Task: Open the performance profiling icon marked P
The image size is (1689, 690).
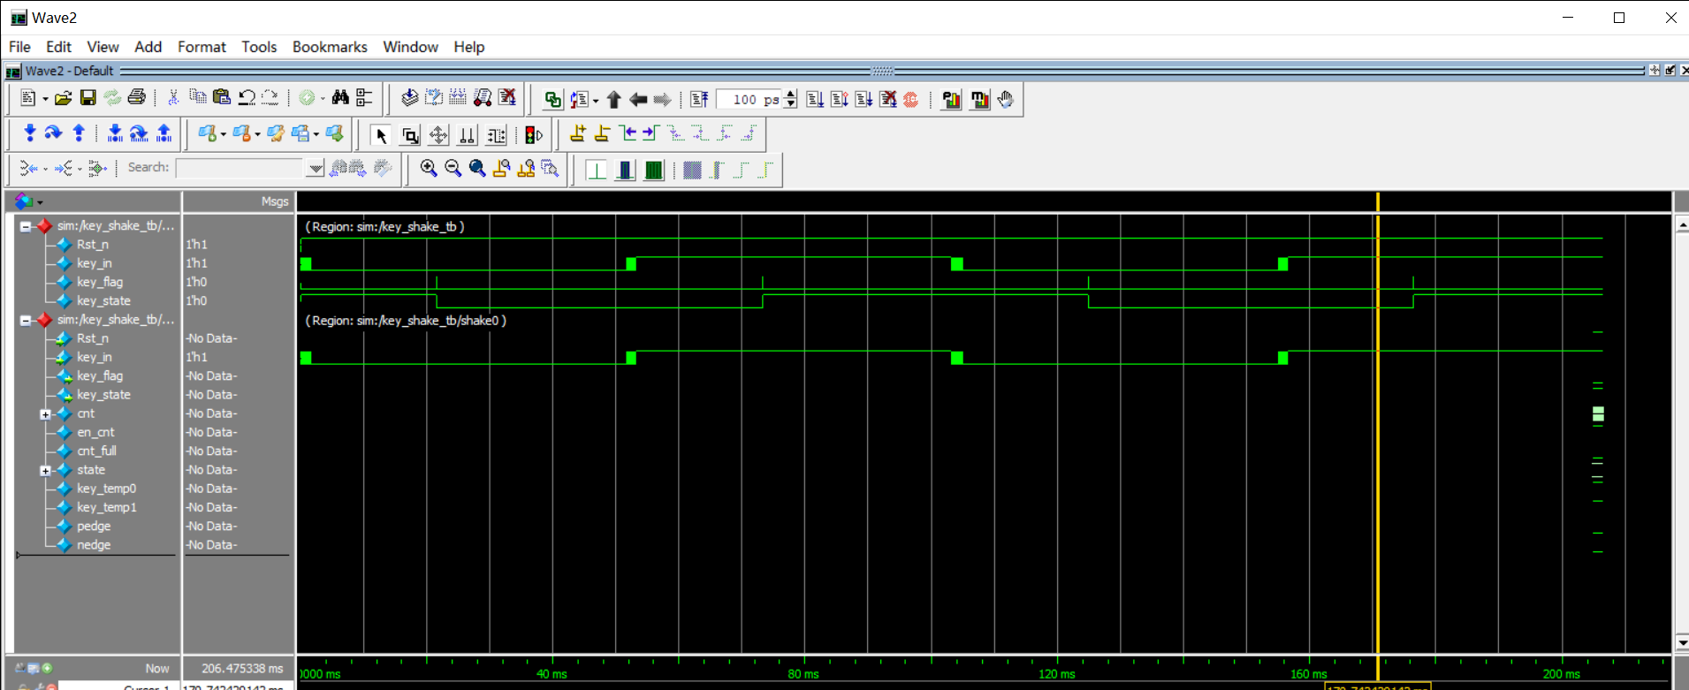Action: (x=951, y=99)
